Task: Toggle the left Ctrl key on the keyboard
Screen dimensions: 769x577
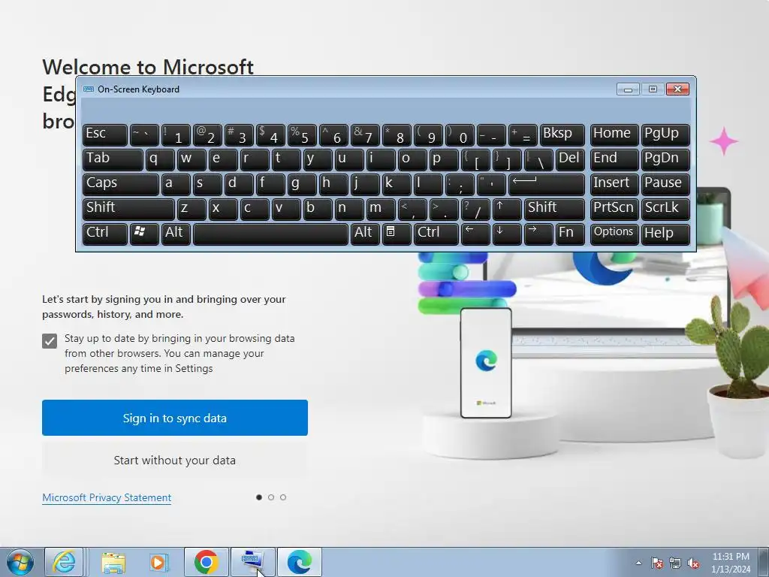Action: [105, 234]
